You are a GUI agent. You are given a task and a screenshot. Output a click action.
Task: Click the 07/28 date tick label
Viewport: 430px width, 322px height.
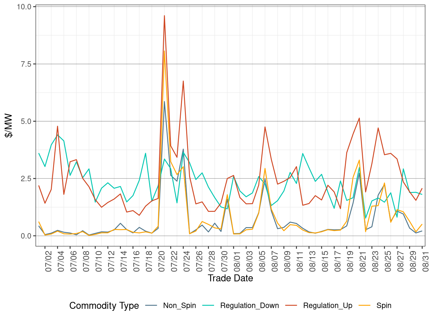pos(212,261)
